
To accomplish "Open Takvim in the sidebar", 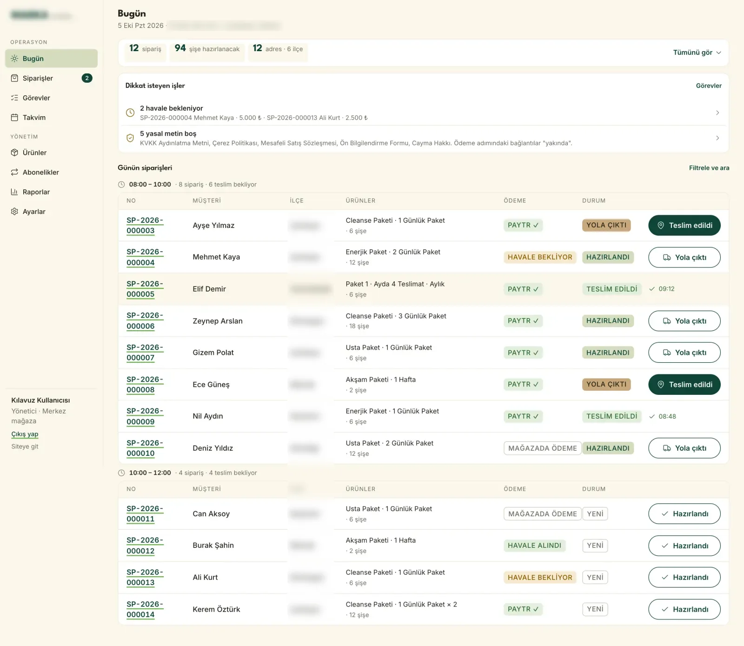I will click(51, 117).
